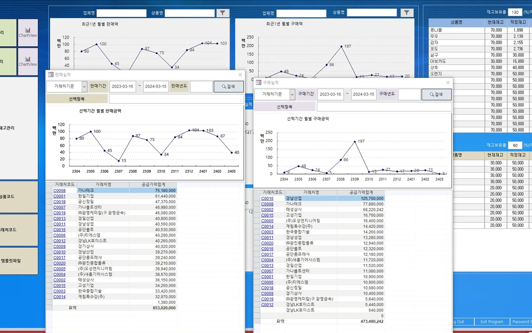The height and width of the screenshot is (333, 532).
Task: Click the Password button at bottom
Action: pos(521,321)
